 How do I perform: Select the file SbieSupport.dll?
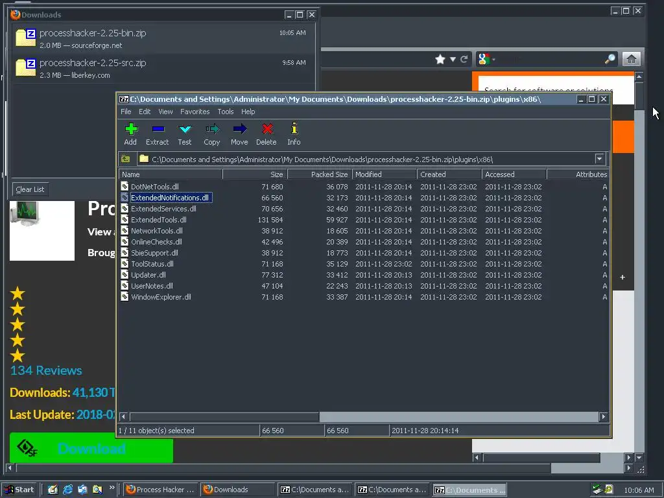click(154, 253)
